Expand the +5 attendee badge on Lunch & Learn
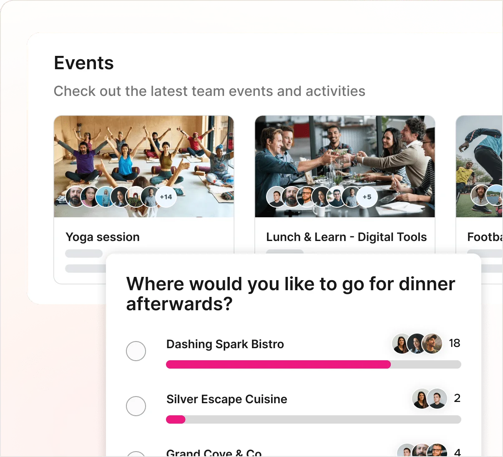Screen dimensions: 503x457 (367, 196)
